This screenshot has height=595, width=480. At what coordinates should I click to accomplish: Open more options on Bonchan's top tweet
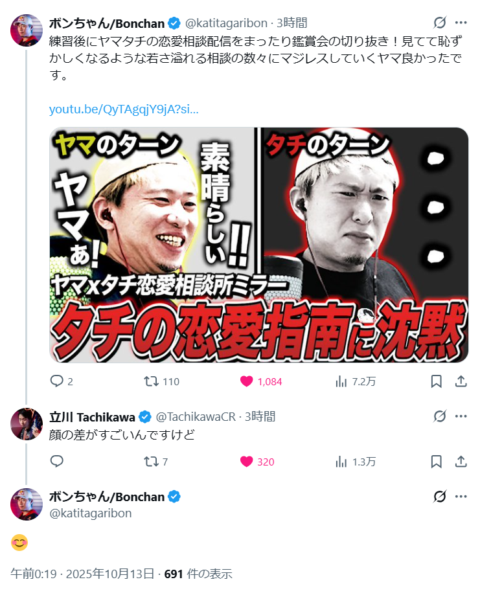coord(461,23)
